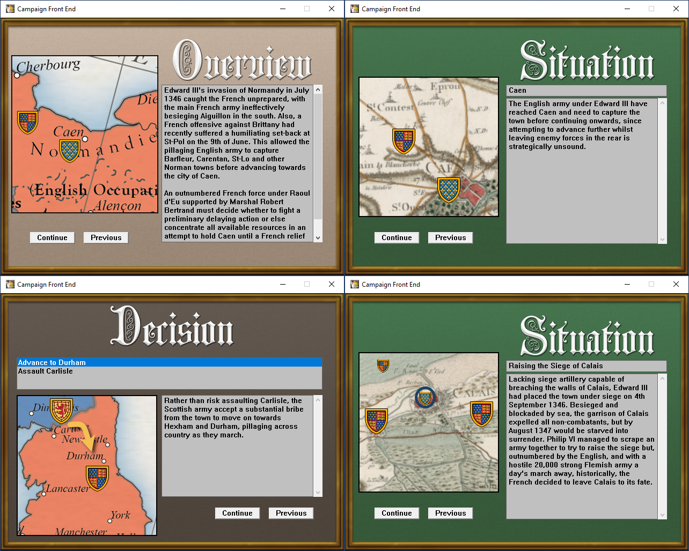Click the Decision window's title bar app icon
Screen dimensions: 689x551
click(10, 284)
